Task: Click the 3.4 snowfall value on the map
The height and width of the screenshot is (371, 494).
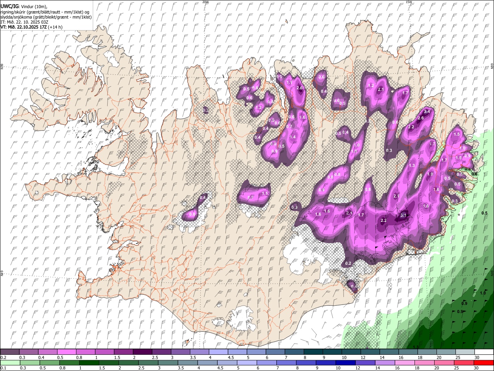Action: tap(427, 112)
